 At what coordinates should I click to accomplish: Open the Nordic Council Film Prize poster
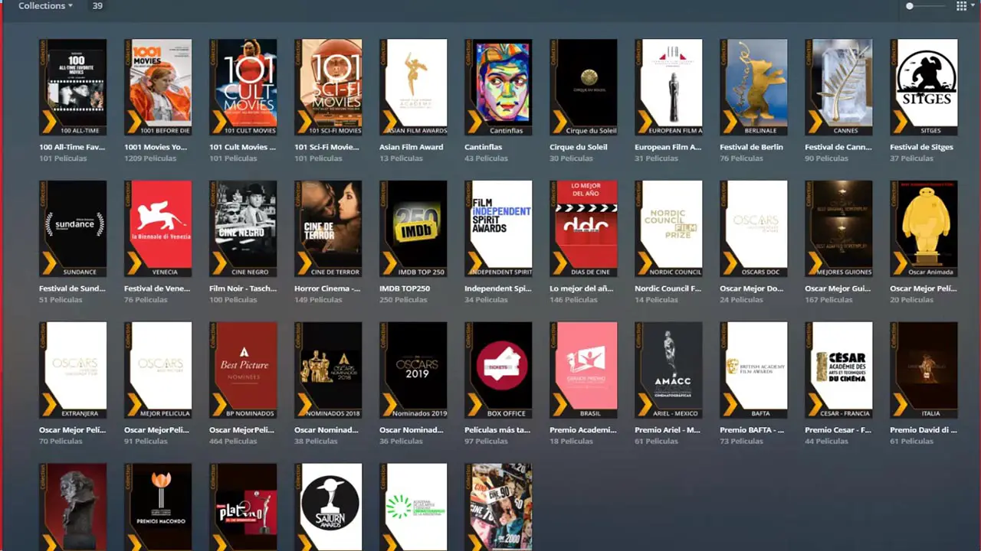click(x=668, y=229)
